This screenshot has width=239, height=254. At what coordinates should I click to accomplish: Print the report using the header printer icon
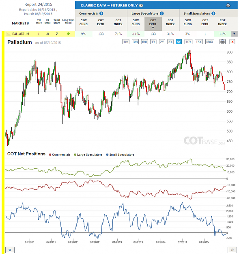(x=228, y=5)
